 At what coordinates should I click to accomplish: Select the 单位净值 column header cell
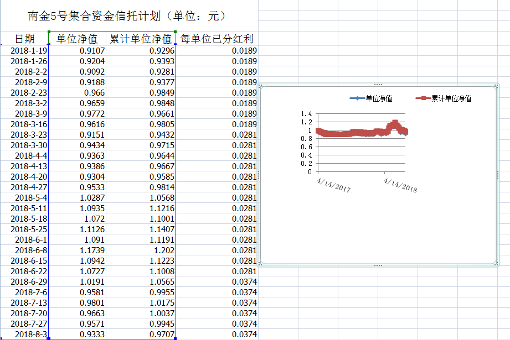pyautogui.click(x=77, y=39)
